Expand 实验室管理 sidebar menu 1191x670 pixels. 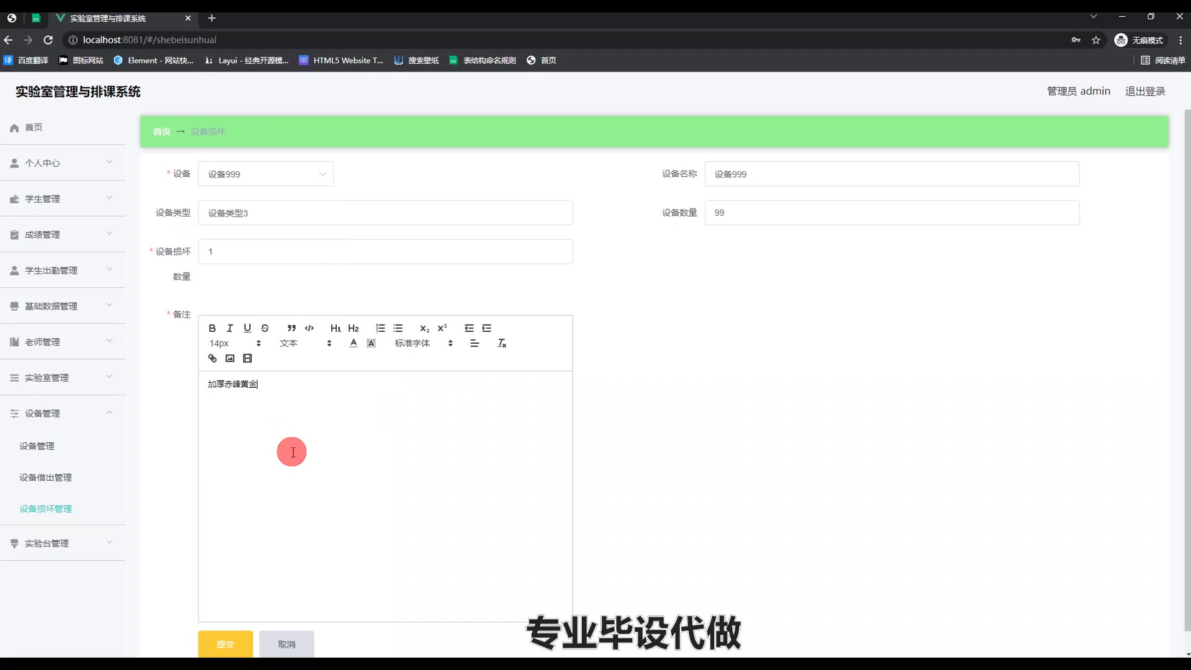(63, 378)
